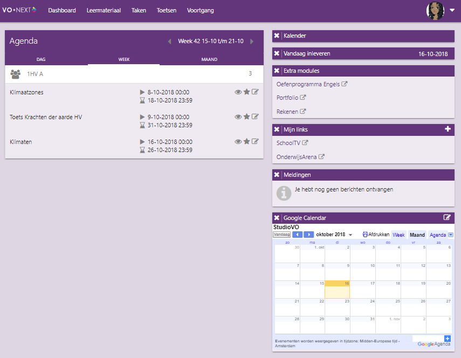Close the Vandaag inleveren widget
Viewport: 461px width, 358px height.
click(277, 53)
